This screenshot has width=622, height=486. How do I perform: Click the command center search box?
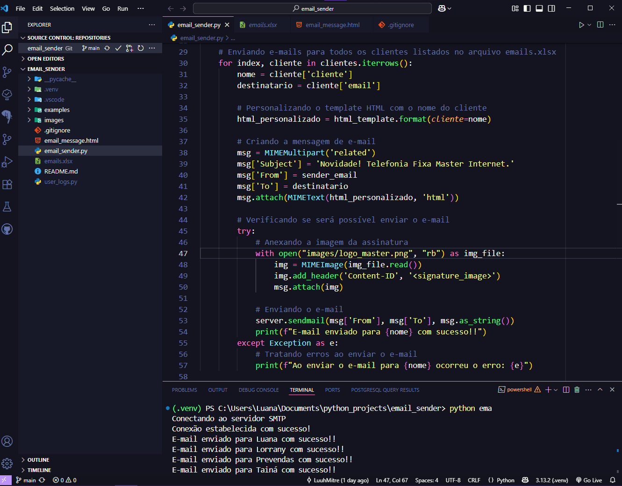[x=312, y=8]
